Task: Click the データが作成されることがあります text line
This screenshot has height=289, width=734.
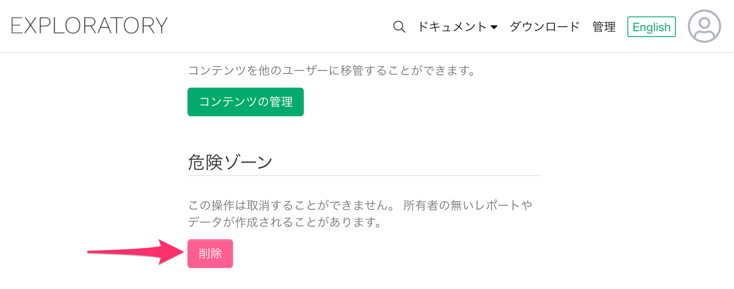Action: (x=284, y=222)
